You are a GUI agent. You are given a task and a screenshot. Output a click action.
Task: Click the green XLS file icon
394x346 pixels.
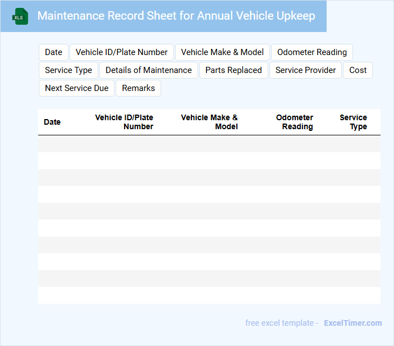point(20,16)
